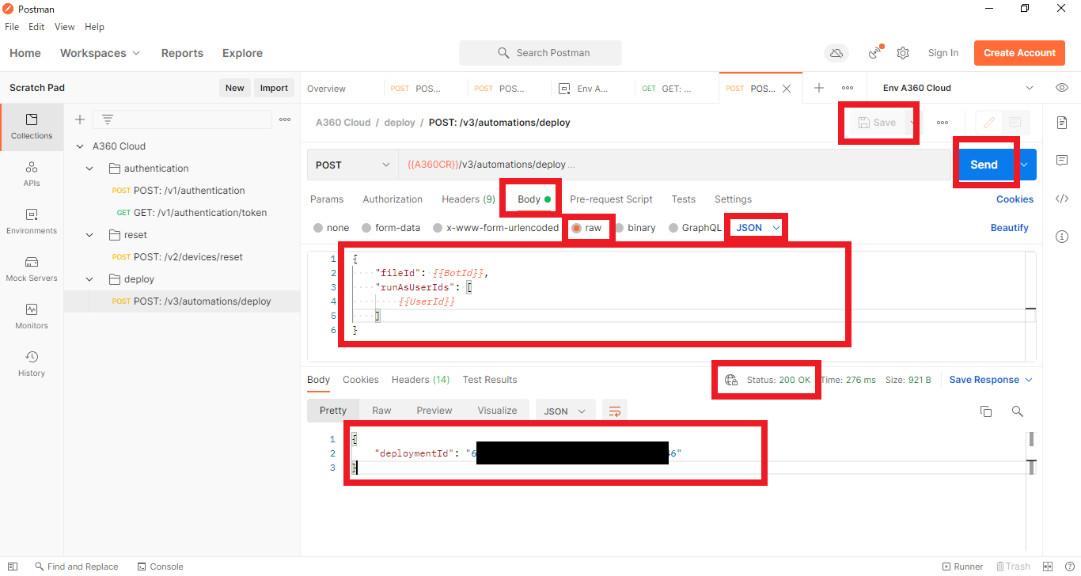Switch response view to Raw
Viewport: 1081px width, 576px height.
coord(381,411)
